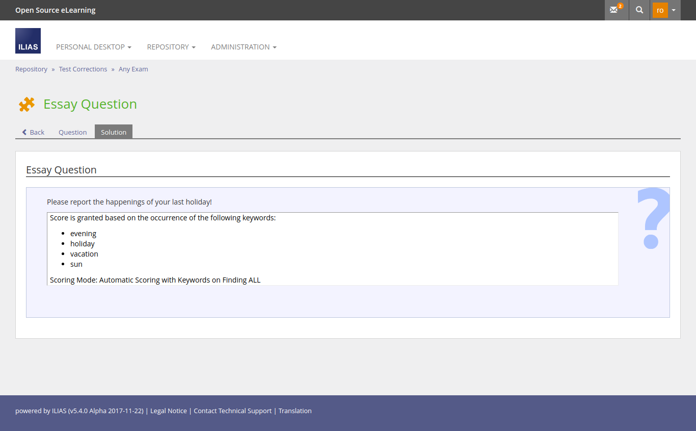Click Contact Technical Support link
The width and height of the screenshot is (696, 431).
click(x=233, y=411)
